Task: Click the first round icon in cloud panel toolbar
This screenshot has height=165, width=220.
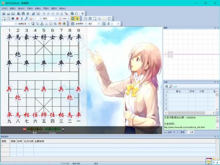Action: 166,86
